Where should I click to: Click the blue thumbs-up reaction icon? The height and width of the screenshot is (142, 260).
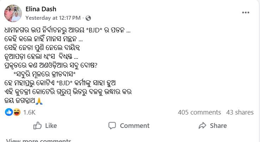point(9,112)
